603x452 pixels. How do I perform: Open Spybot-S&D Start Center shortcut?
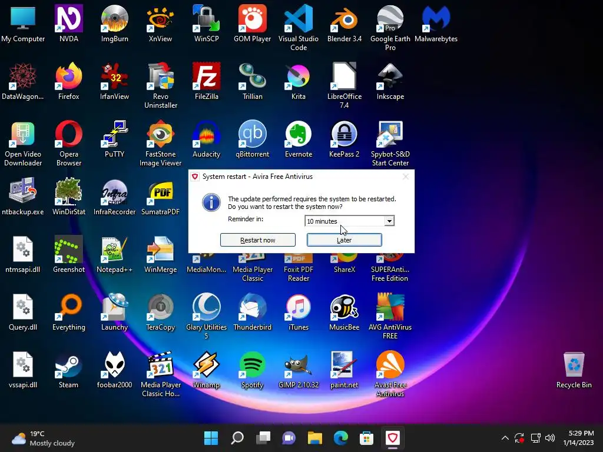[x=390, y=143]
